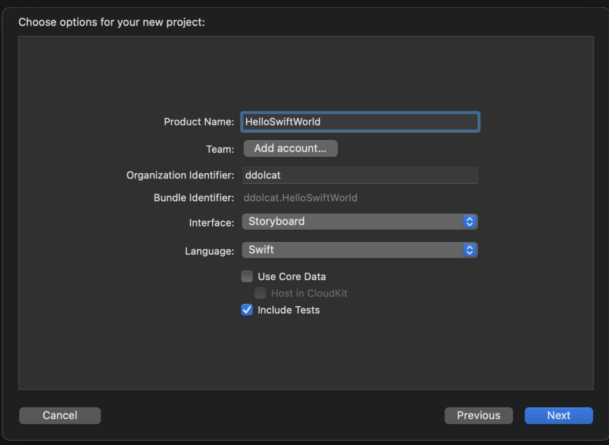Focus the Product Name text field
This screenshot has height=445, width=609.
point(360,122)
